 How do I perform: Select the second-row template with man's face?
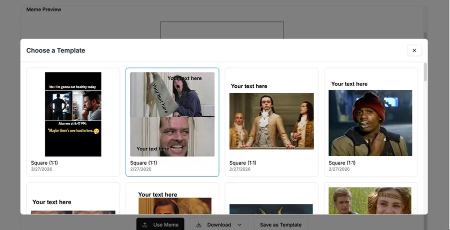[x=172, y=199]
